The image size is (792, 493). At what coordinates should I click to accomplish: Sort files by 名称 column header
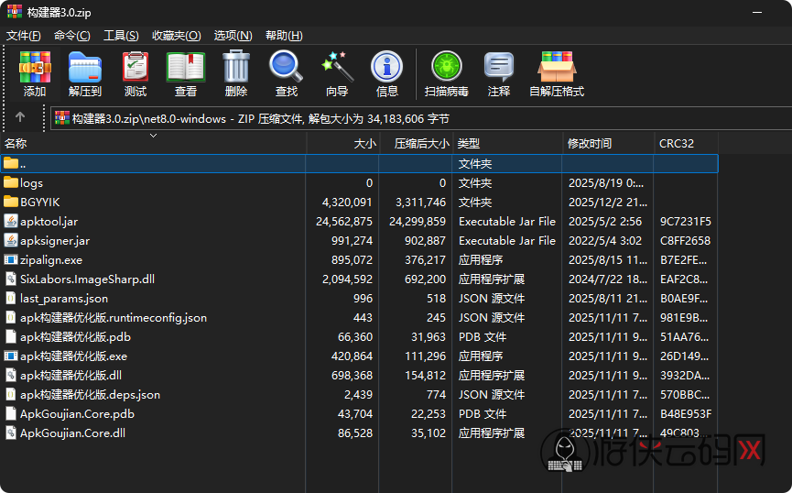pos(16,144)
